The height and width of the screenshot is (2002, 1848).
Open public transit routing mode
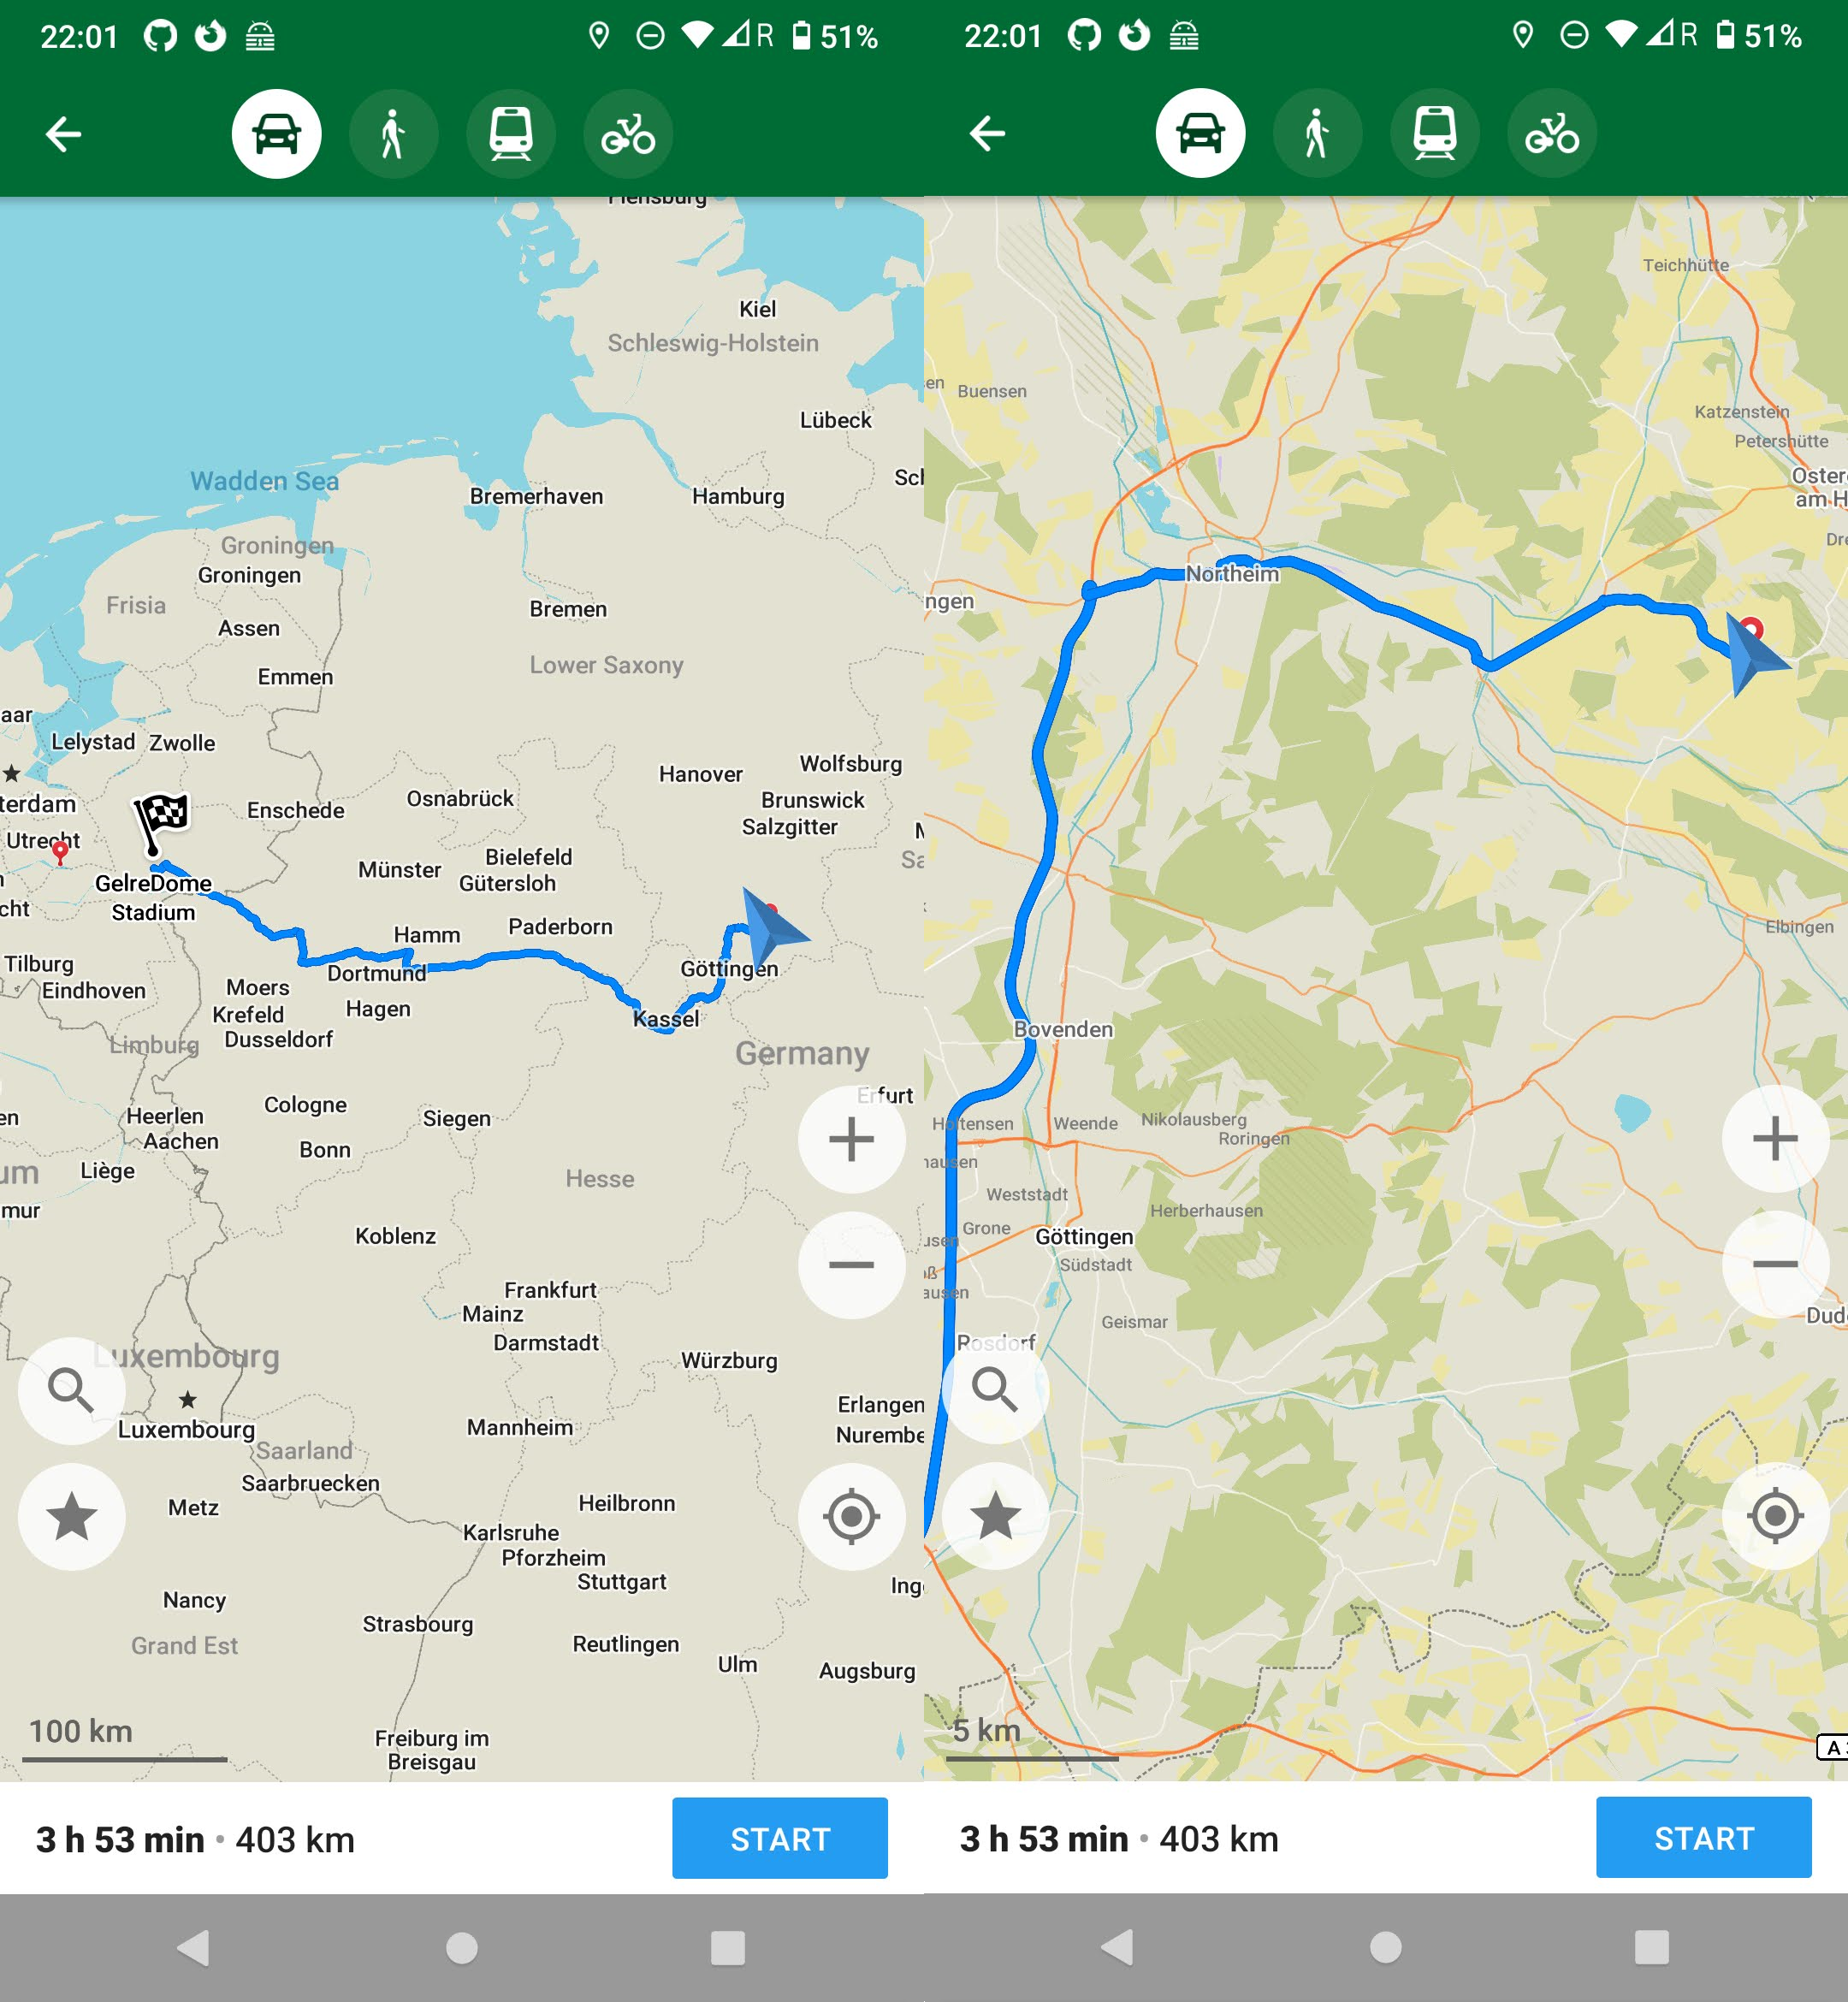[511, 133]
